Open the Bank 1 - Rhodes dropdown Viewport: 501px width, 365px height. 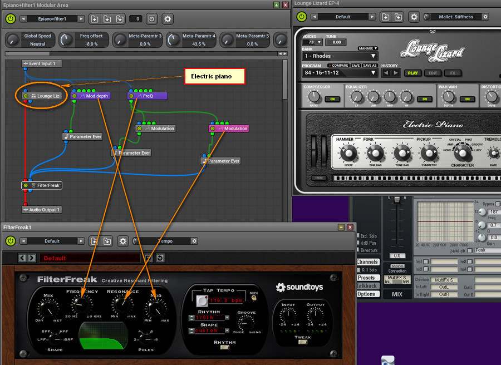pyautogui.click(x=340, y=56)
